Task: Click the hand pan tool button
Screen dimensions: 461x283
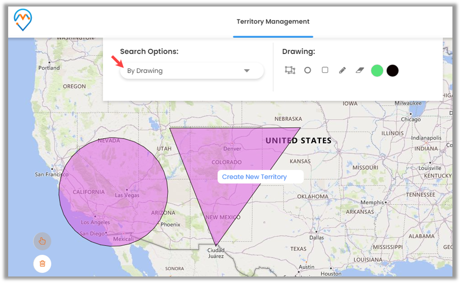Action: 42,241
